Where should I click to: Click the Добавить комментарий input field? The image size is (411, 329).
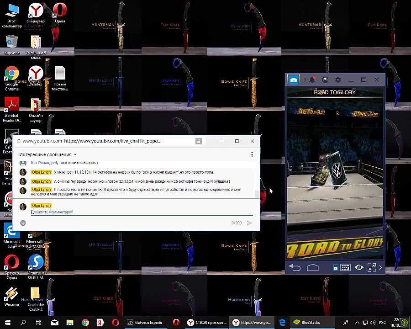pos(137,212)
